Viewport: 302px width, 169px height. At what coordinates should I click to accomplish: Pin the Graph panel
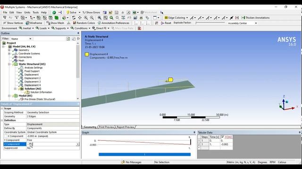click(194, 132)
